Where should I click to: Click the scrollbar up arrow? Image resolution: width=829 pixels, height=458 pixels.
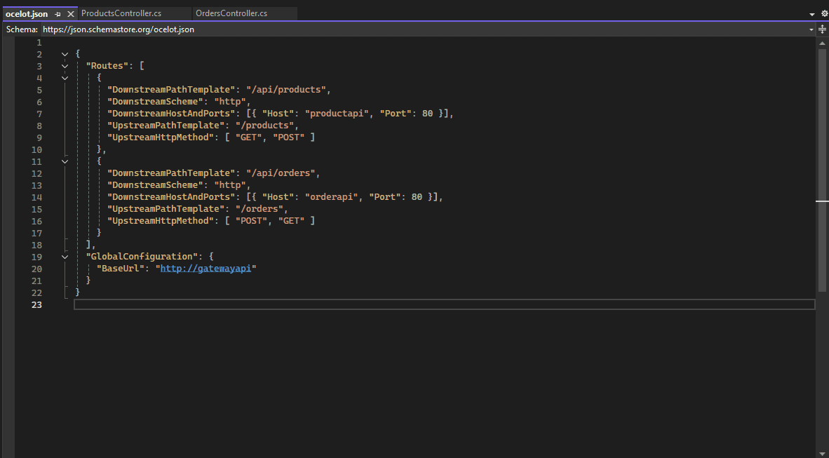coord(822,43)
